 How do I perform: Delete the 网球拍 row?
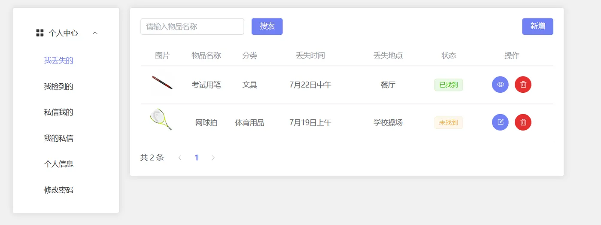point(523,122)
